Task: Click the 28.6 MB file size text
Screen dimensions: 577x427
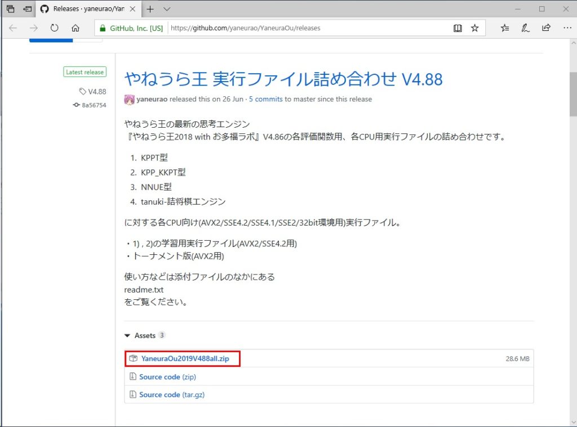Action: pos(517,359)
